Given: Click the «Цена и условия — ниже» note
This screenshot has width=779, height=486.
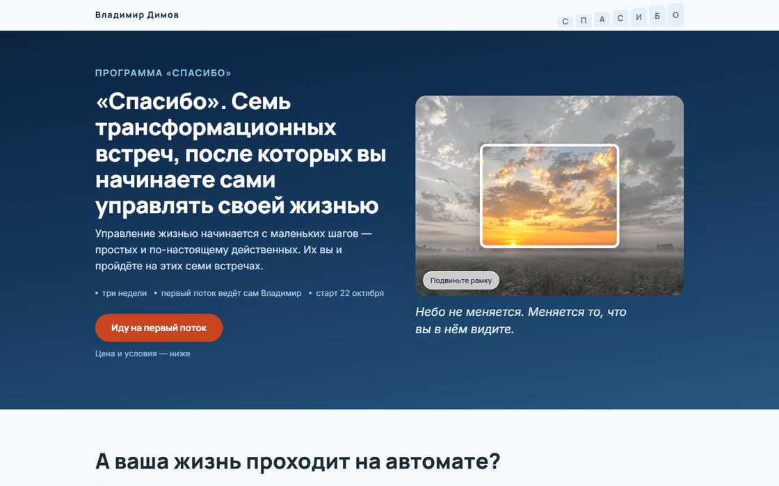Looking at the screenshot, I should 143,353.
